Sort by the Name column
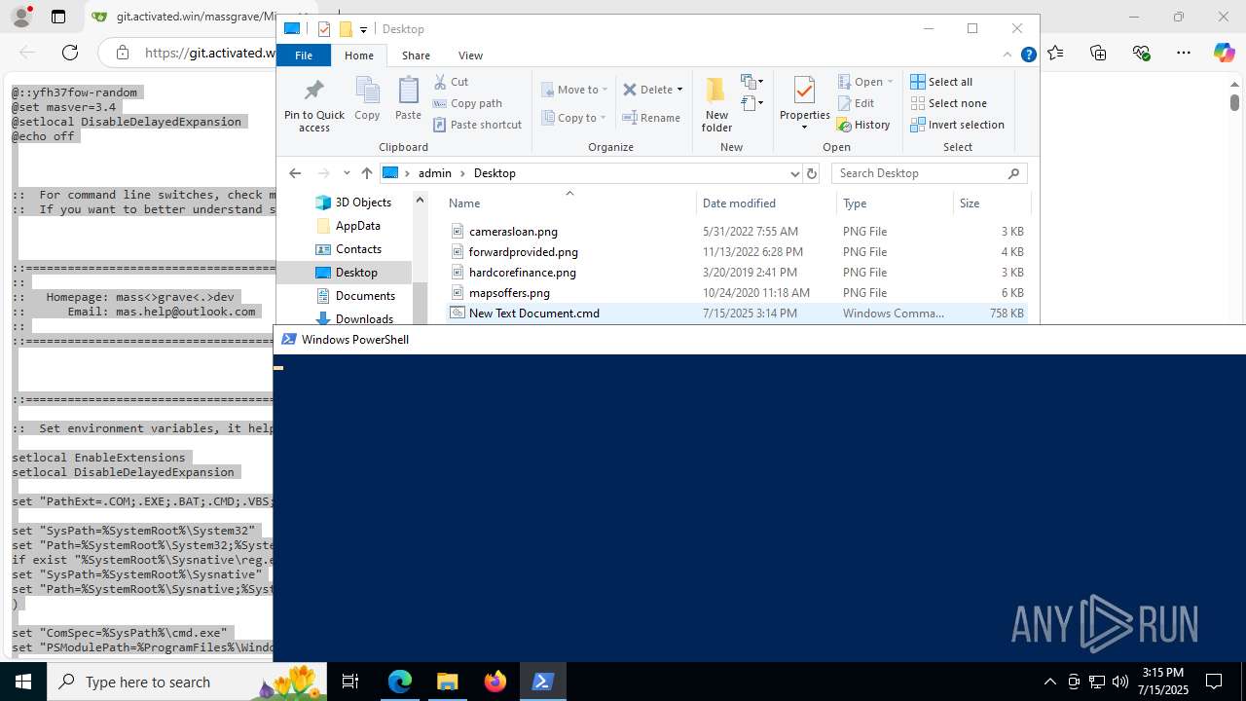The image size is (1246, 701). (569, 203)
